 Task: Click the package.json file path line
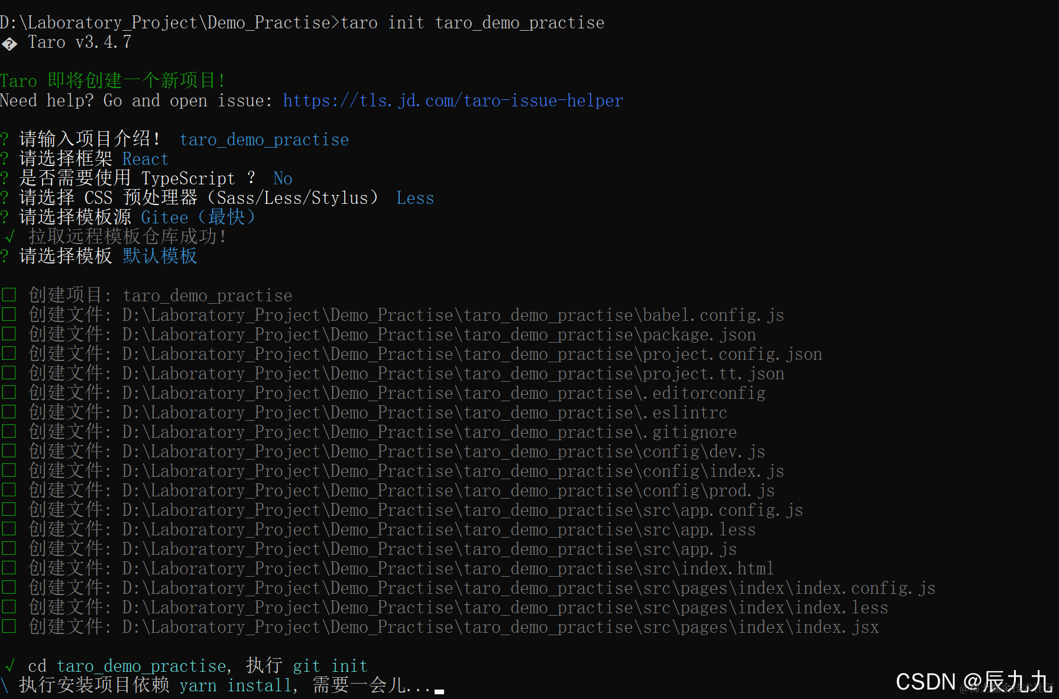click(392, 334)
